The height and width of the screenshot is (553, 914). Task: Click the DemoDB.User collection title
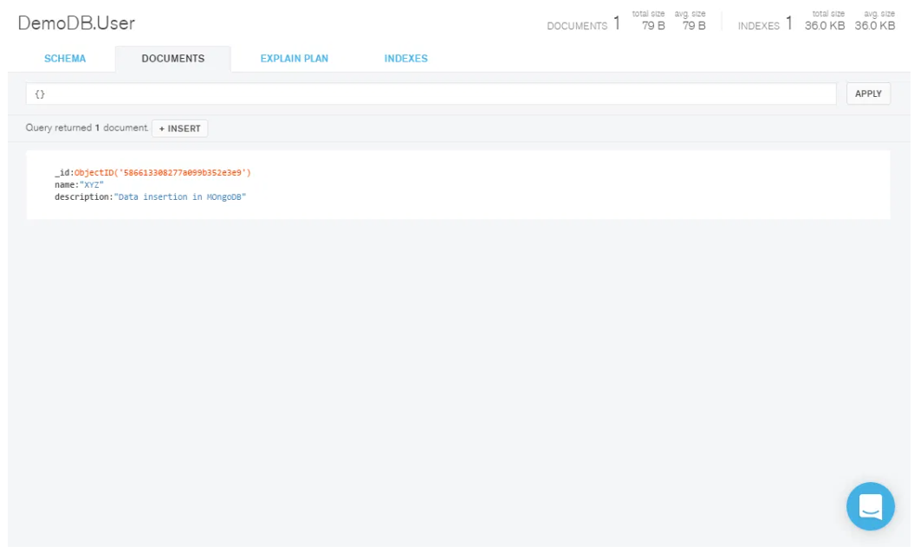pyautogui.click(x=76, y=23)
